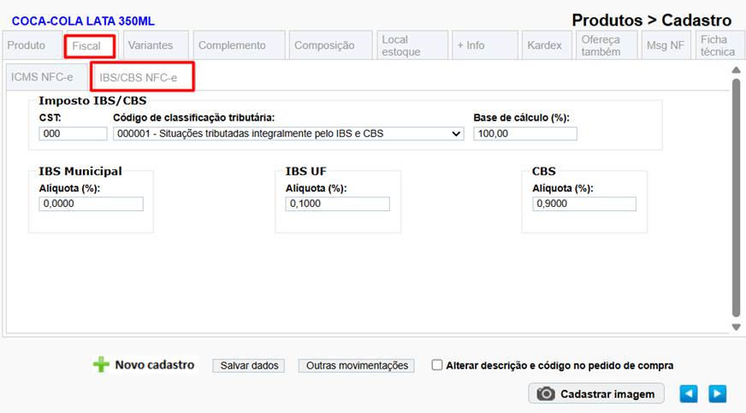Click the Base de cálculo (%) field
The height and width of the screenshot is (413, 746).
pyautogui.click(x=525, y=133)
